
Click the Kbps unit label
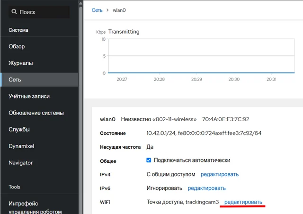coord(101,32)
